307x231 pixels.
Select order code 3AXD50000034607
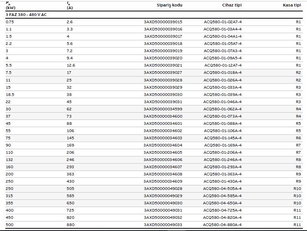(163, 167)
